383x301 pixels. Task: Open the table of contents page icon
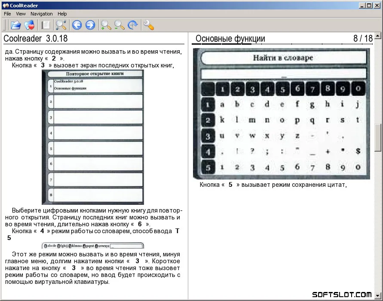pyautogui.click(x=46, y=25)
